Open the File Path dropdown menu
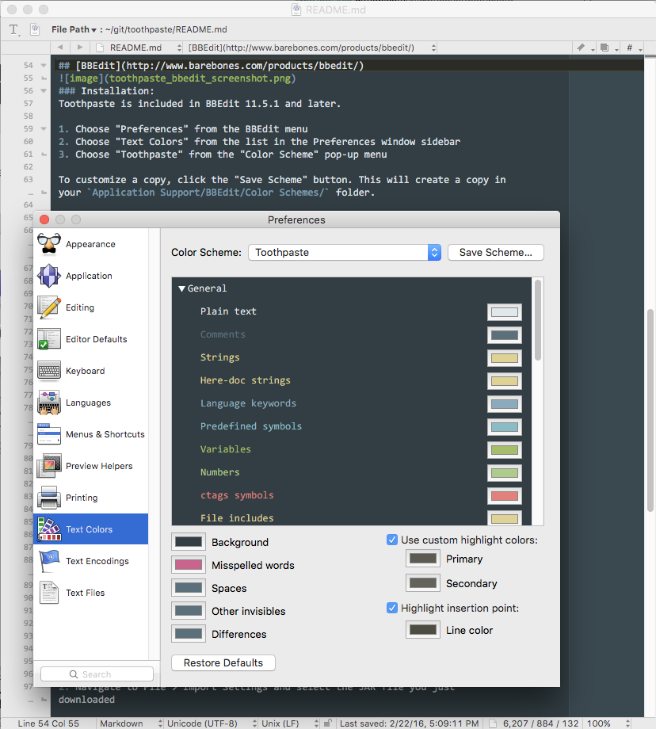This screenshot has width=656, height=729. tap(74, 30)
